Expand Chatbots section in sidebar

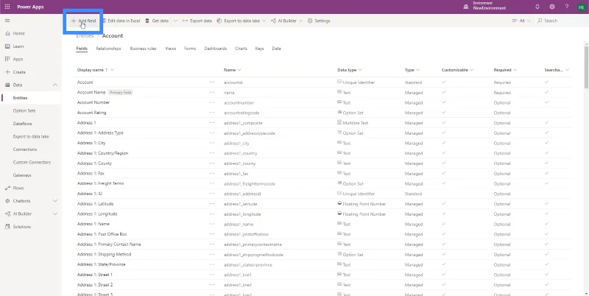point(55,201)
